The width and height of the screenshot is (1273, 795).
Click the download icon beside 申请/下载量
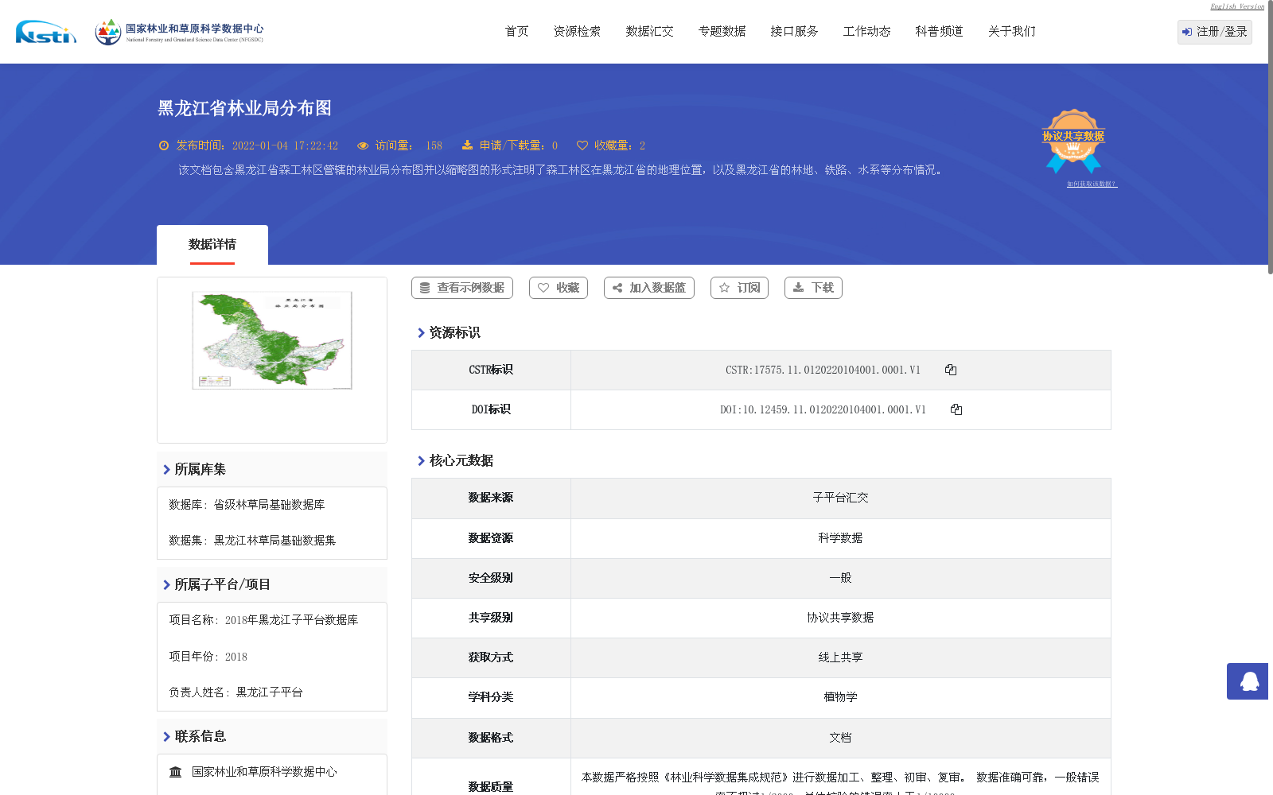coord(467,145)
